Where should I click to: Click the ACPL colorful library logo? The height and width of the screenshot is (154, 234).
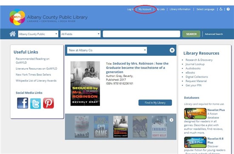click(17, 17)
